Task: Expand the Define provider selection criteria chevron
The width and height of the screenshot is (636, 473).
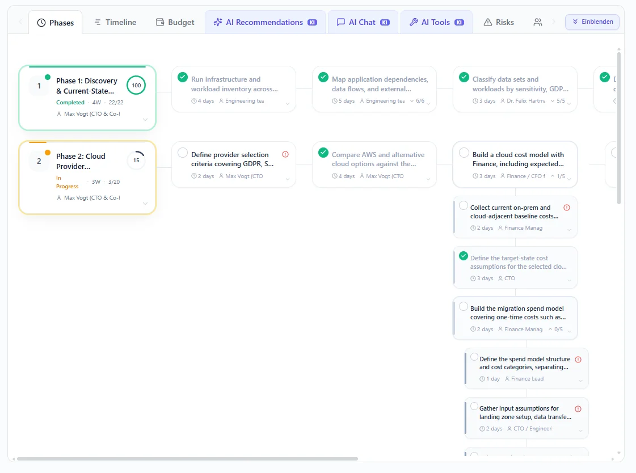Action: (x=288, y=179)
